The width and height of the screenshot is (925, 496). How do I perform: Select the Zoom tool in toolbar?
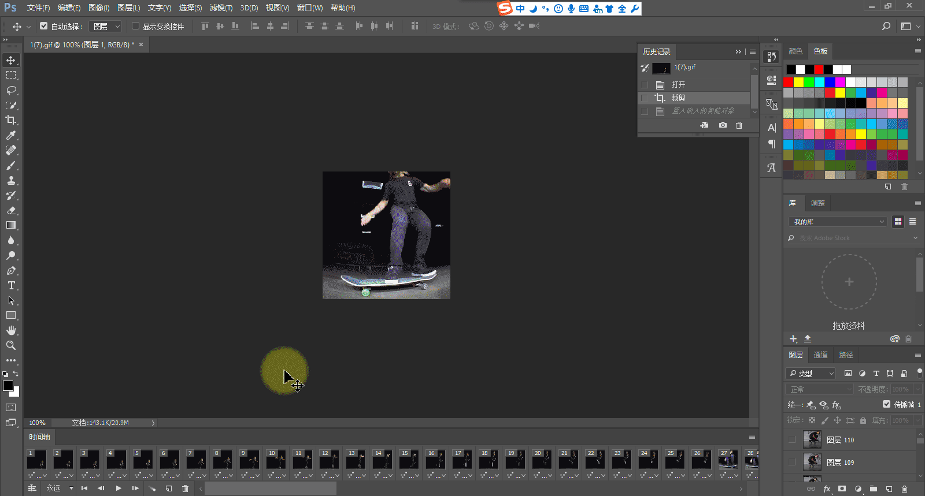tap(11, 345)
